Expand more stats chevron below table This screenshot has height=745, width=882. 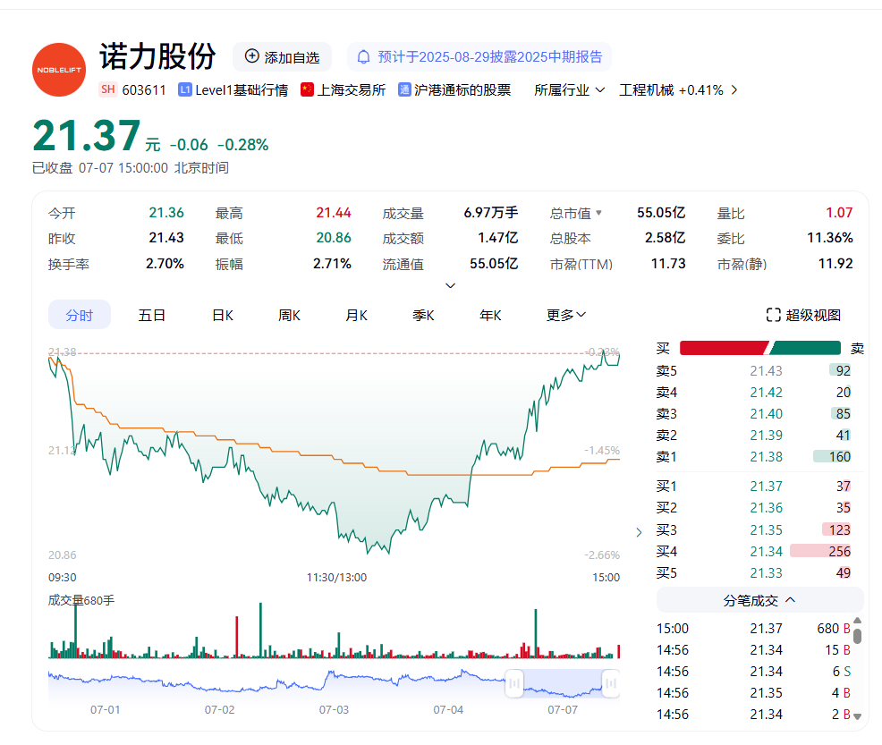click(x=450, y=285)
